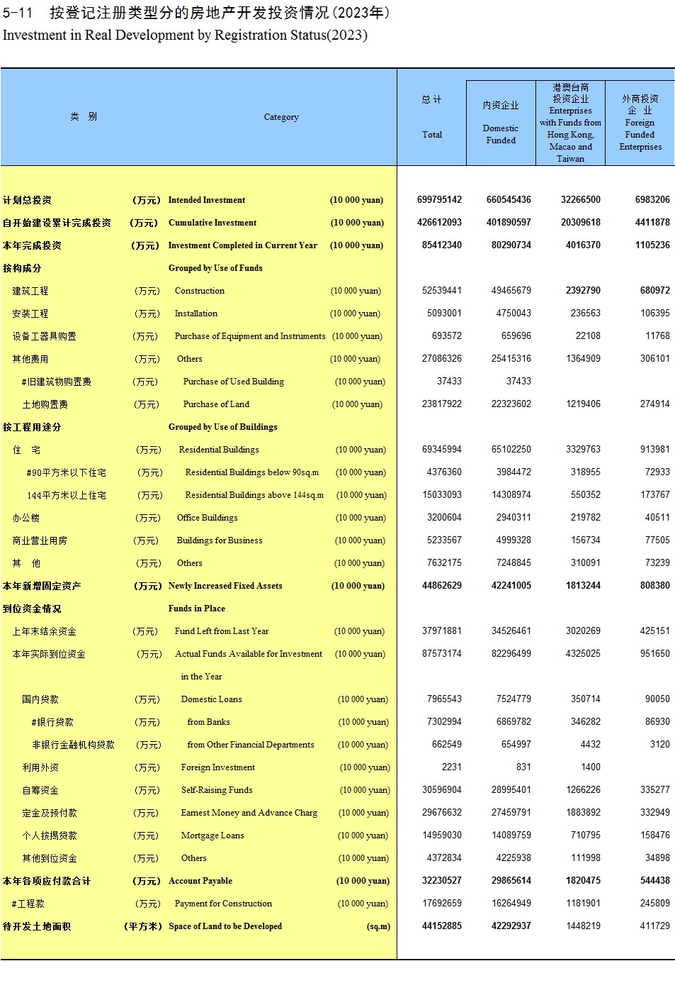Screen dimensions: 675x983
Task: Select the Construction total 52539441
Action: (442, 291)
